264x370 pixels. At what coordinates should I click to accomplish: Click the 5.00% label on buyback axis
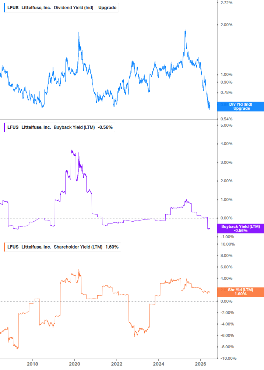(x=226, y=125)
